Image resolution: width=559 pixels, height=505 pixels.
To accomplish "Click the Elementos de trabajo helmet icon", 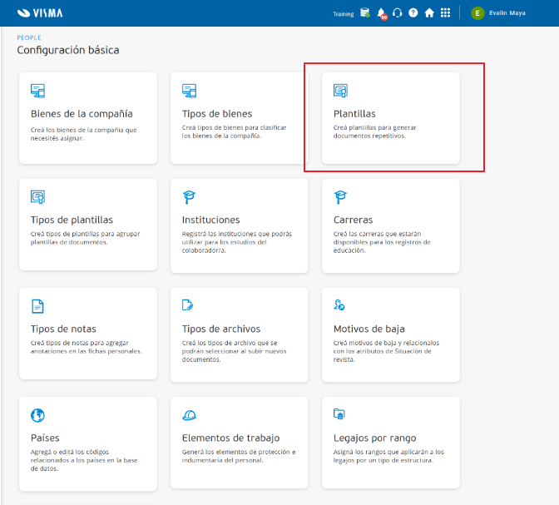I will (x=189, y=415).
